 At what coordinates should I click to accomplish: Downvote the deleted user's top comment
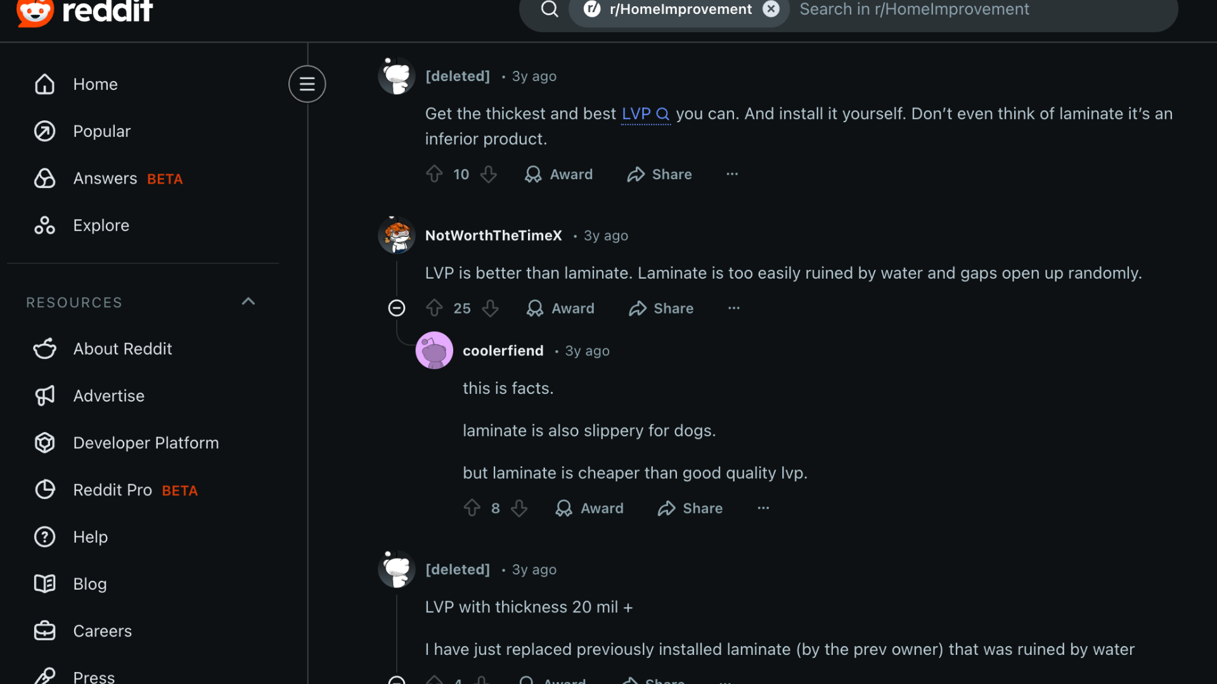(489, 174)
